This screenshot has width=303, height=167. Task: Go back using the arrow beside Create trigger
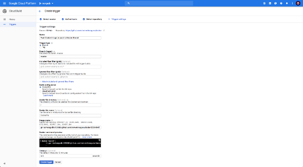(x=40, y=11)
